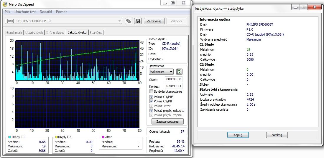This screenshot has height=158, width=324.
Task: Click the Start time input field
Action: pos(174,79)
